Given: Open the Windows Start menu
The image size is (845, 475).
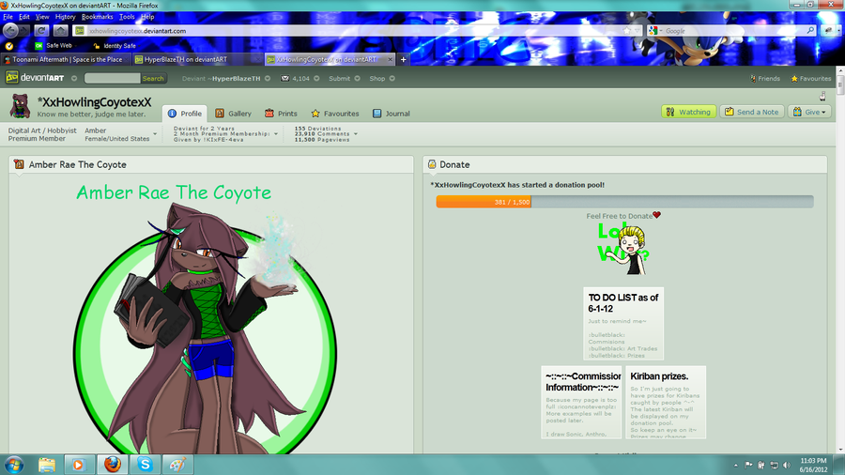Looking at the screenshot, I should [14, 465].
